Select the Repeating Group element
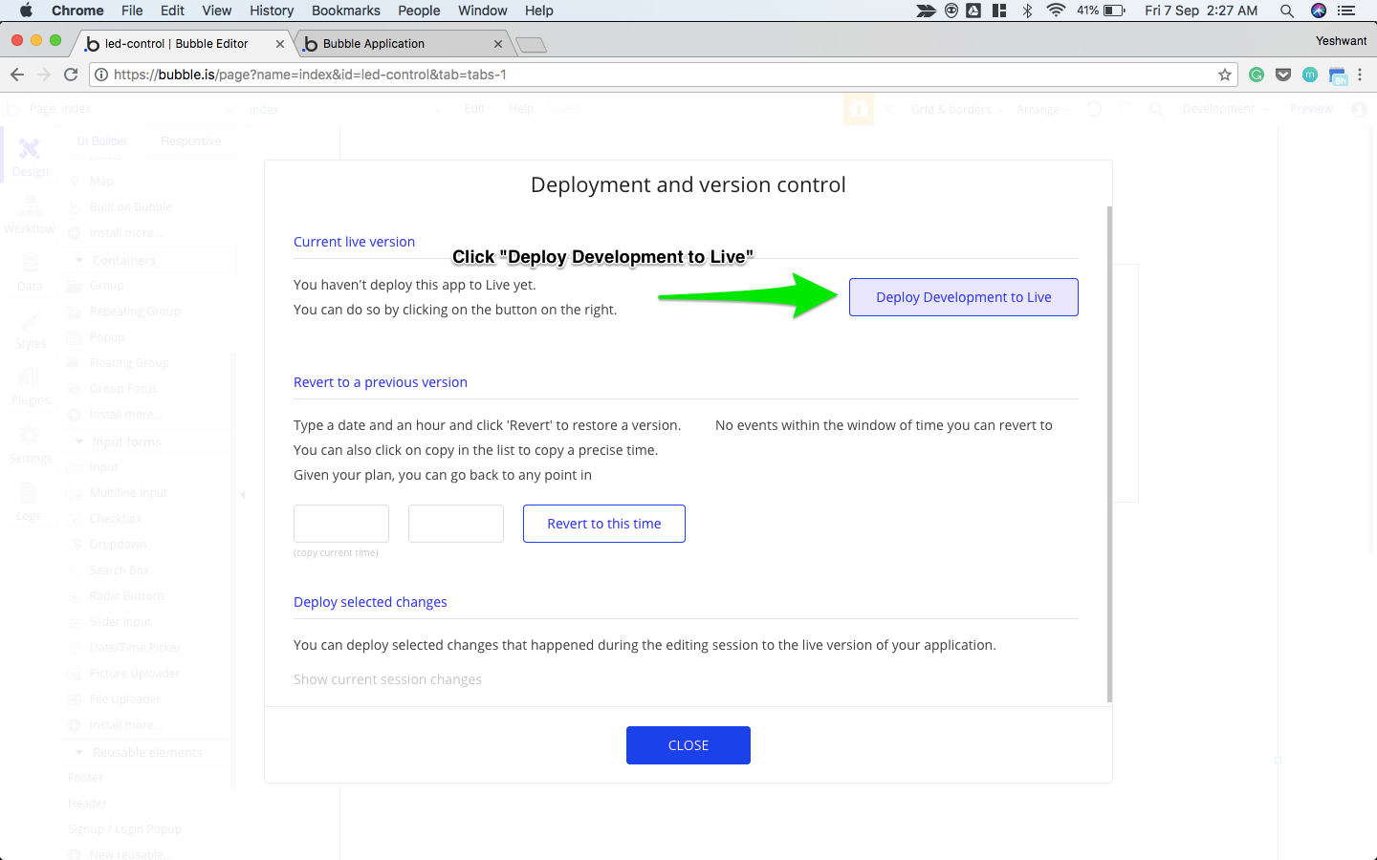This screenshot has width=1377, height=860. click(x=135, y=312)
